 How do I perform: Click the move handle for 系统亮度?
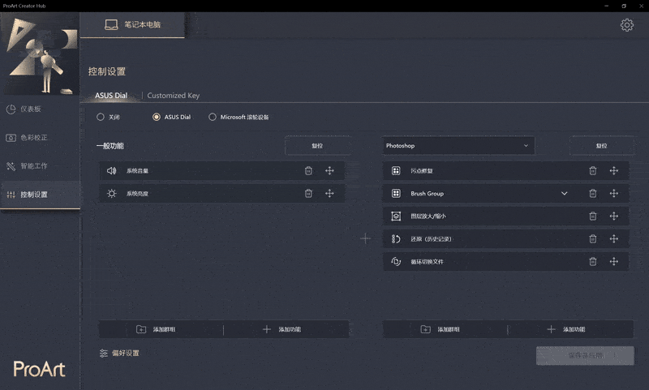pos(329,194)
